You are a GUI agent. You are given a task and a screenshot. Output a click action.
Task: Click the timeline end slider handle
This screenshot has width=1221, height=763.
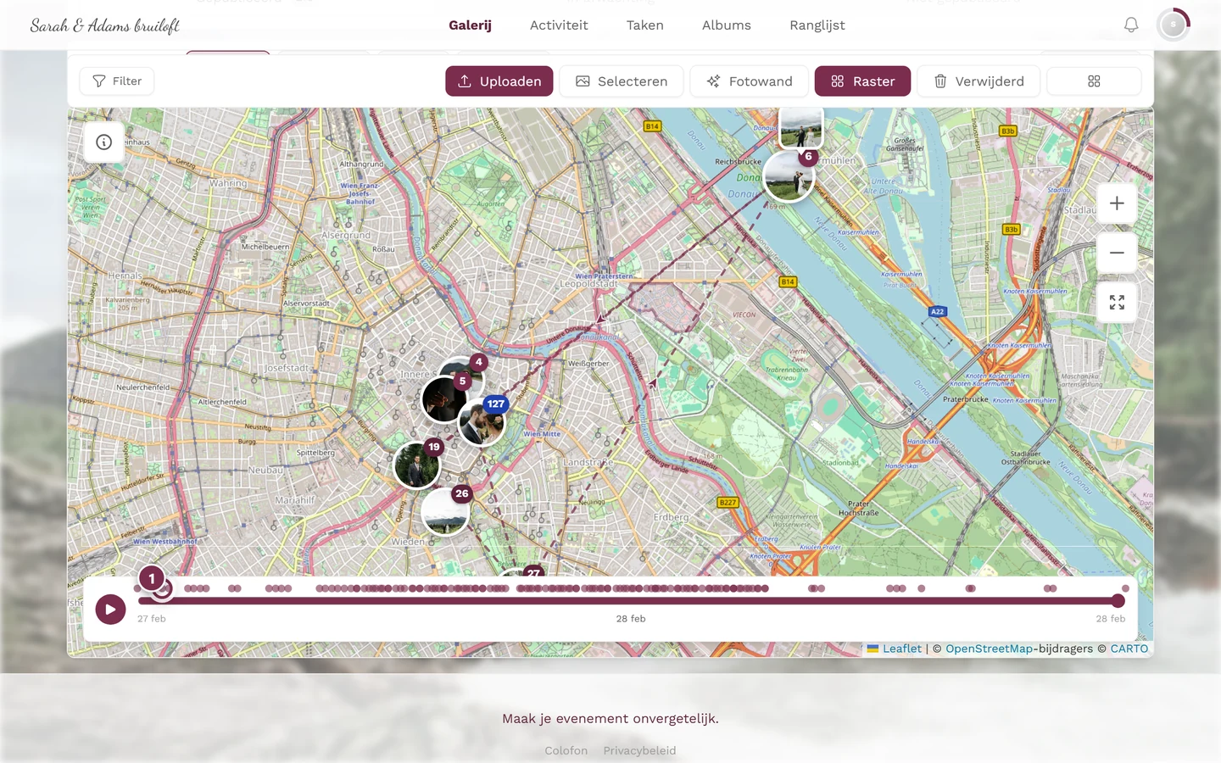1118,601
